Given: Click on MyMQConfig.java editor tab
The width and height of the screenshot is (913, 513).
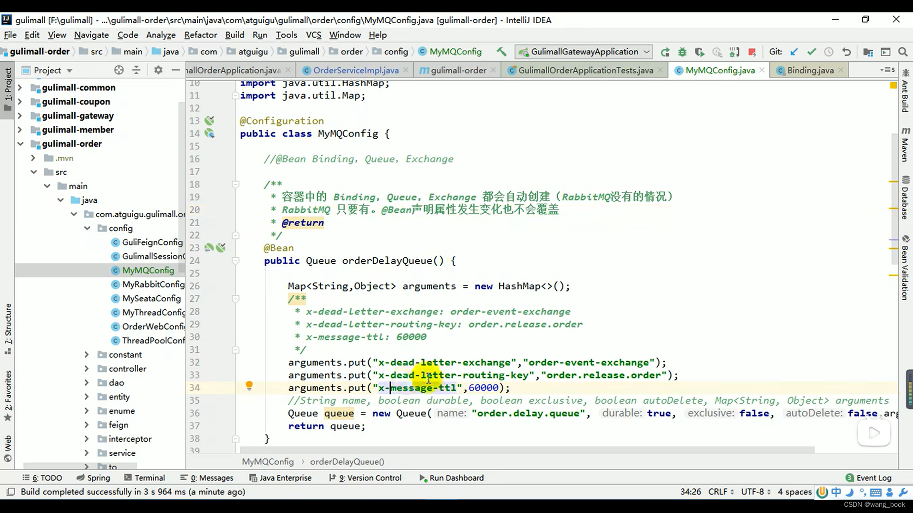Looking at the screenshot, I should coord(720,70).
